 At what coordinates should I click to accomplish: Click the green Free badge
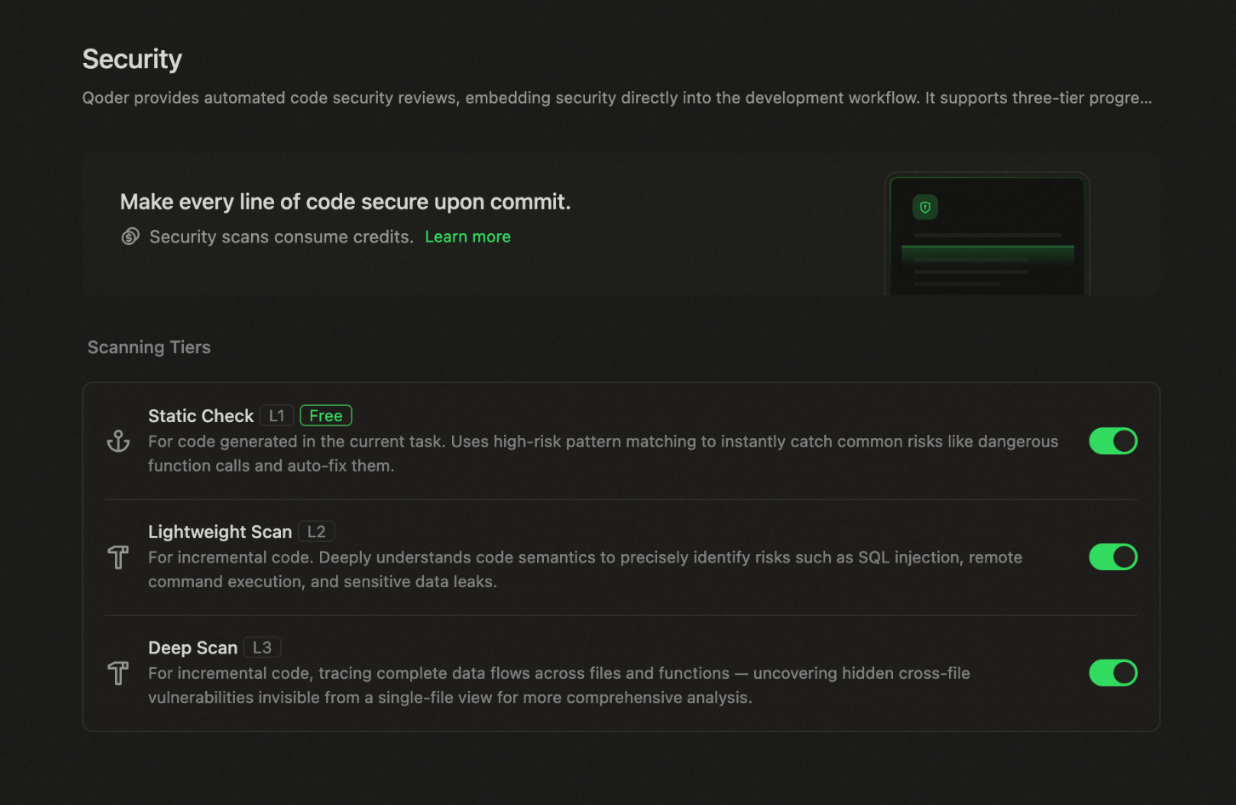[x=326, y=415]
